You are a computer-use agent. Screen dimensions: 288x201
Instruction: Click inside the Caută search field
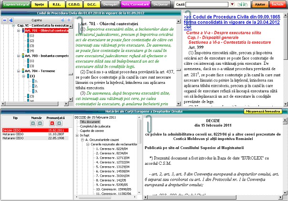point(207,4)
